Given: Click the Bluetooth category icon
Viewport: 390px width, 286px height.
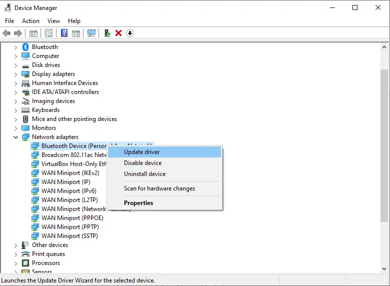Looking at the screenshot, I should [x=25, y=47].
